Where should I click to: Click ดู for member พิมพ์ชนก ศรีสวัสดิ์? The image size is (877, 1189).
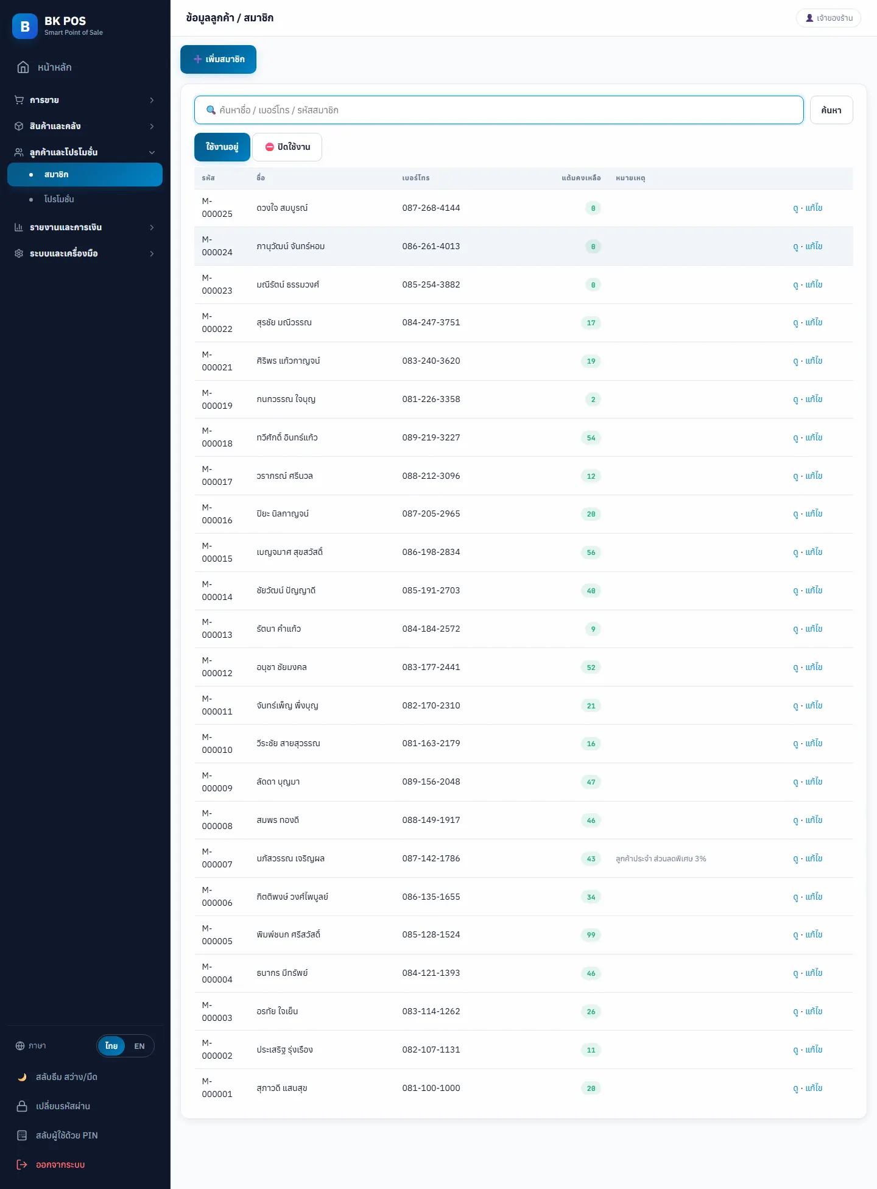(795, 935)
